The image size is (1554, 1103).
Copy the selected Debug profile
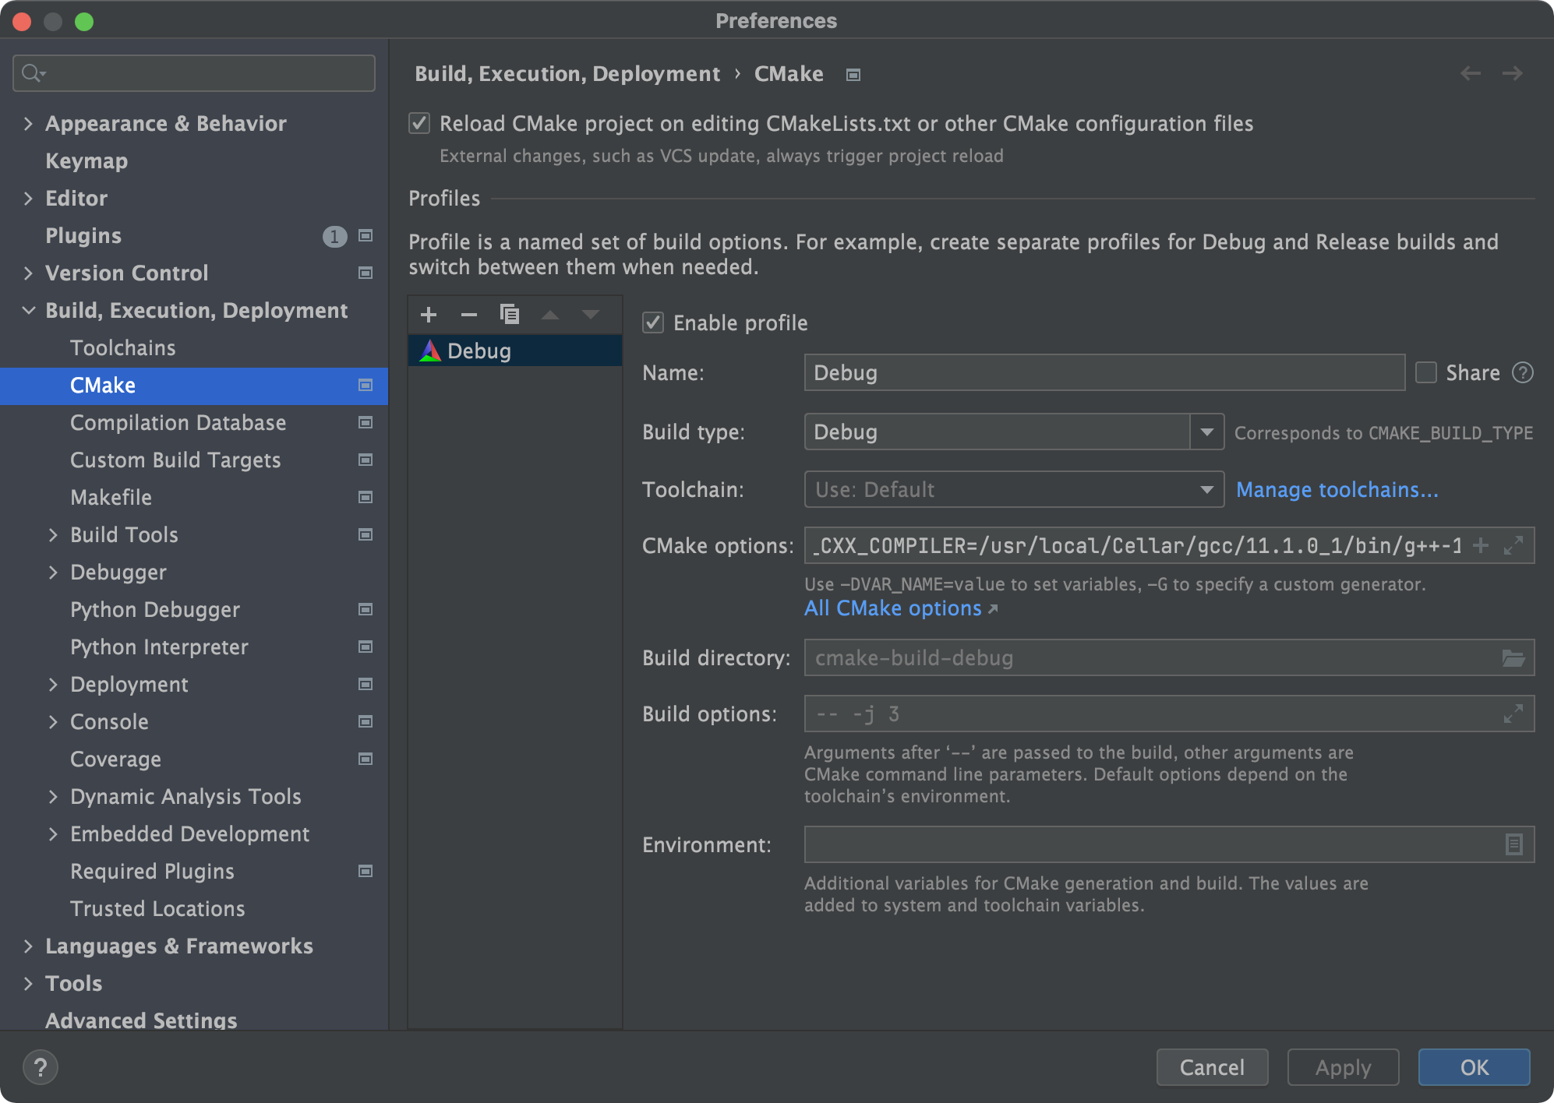510,315
